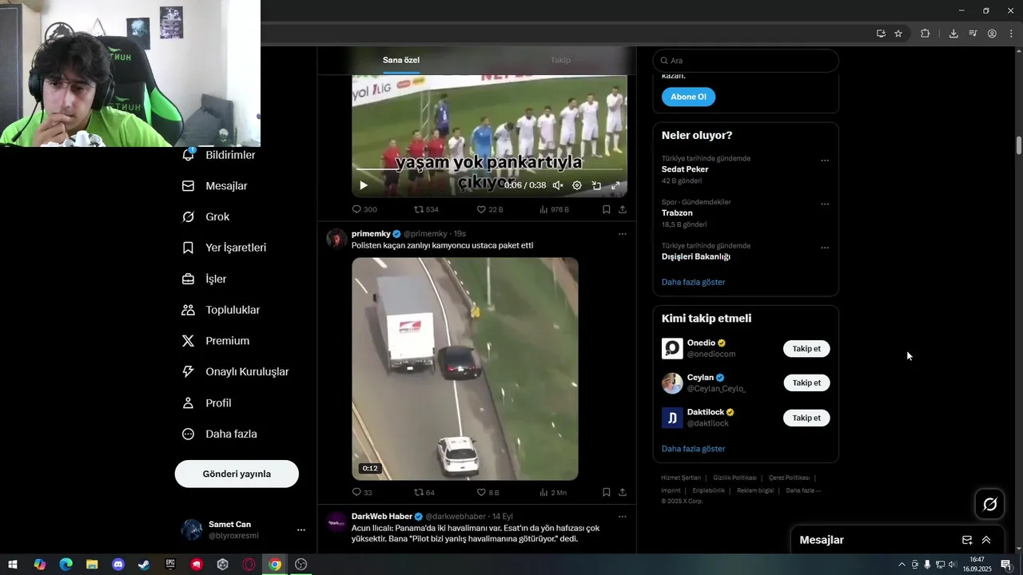Like primemky post (8 B)
Screen dimensions: 1023x575
(488, 492)
